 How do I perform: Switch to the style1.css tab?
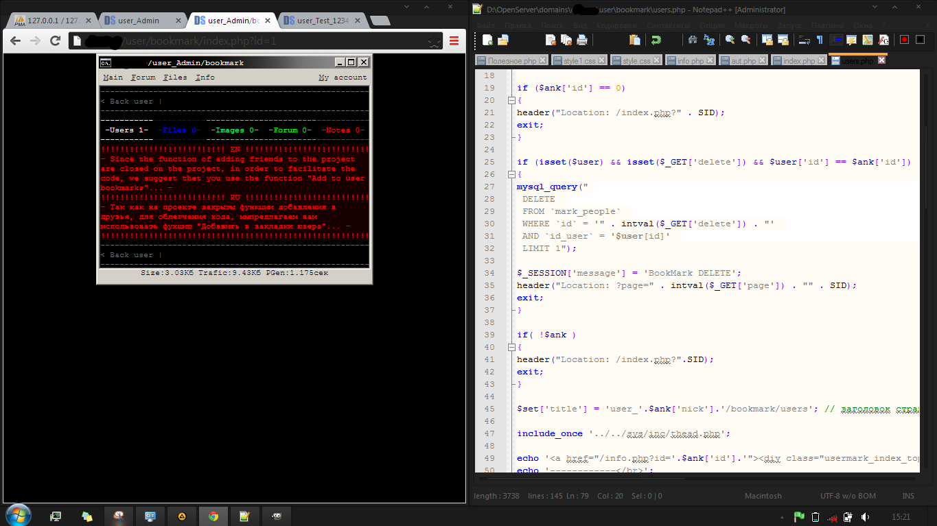(579, 61)
